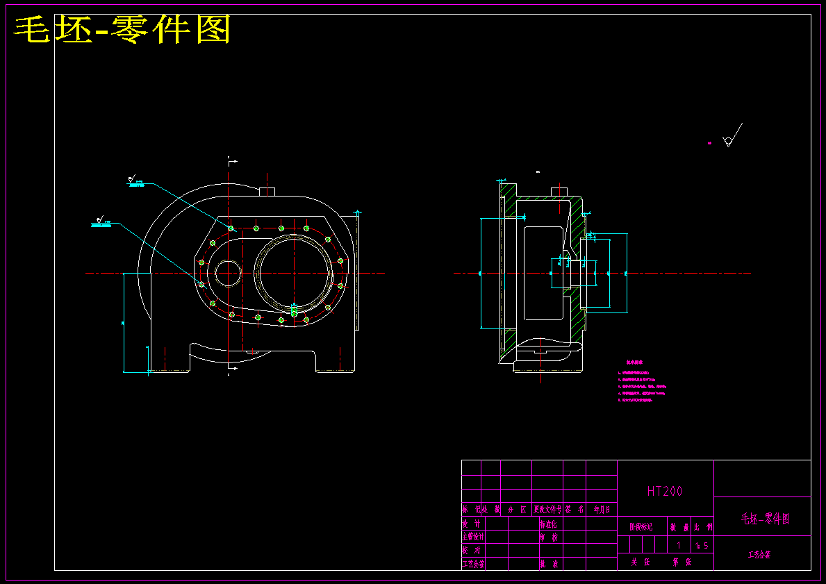This screenshot has width=826, height=584.
Task: Click the 主管设计 row label
Action: 473,537
